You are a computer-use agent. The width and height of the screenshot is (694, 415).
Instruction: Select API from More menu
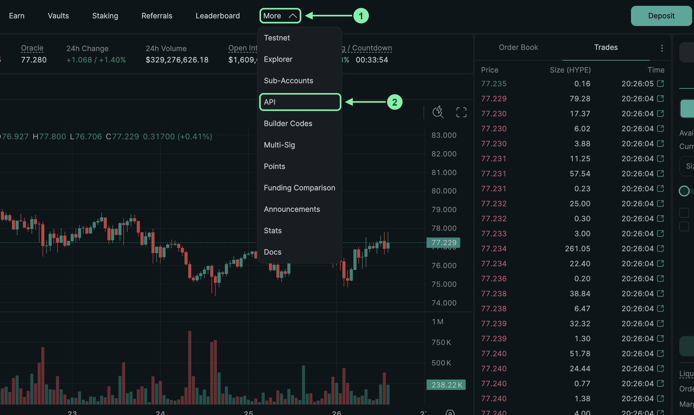[300, 102]
